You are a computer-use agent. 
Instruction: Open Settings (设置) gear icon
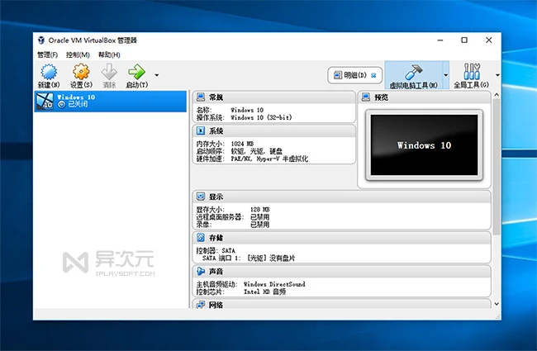[x=81, y=72]
